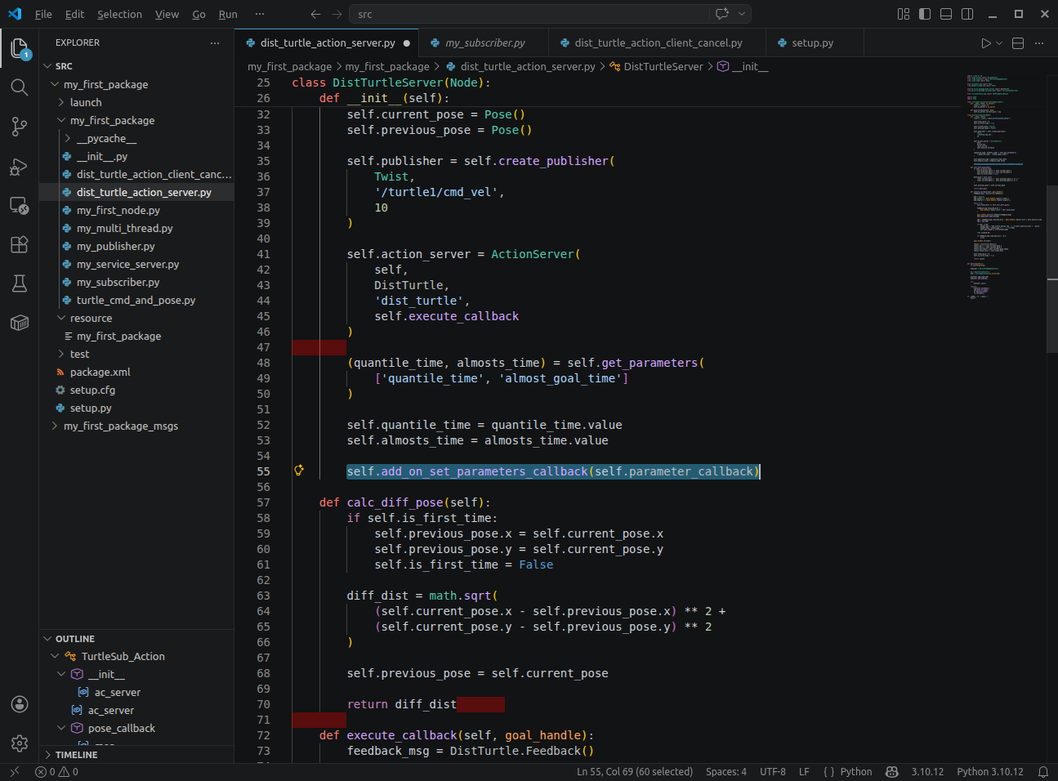Open the Go menu
This screenshot has height=781, width=1058.
click(199, 14)
